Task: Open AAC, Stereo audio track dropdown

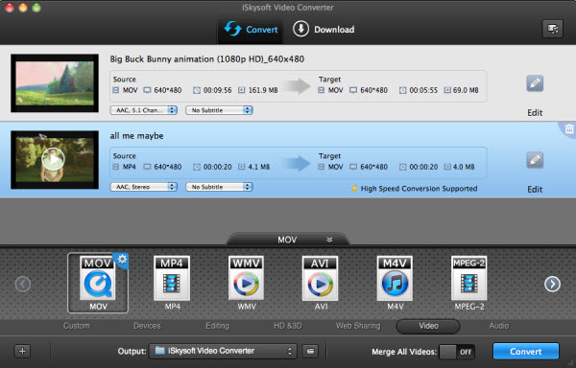Action: (144, 187)
